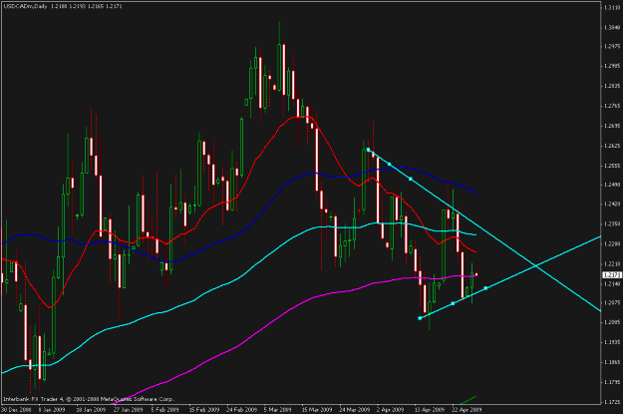Click the 15 Mar 2009 date label
Image resolution: width=623 pixels, height=414 pixels.
click(x=316, y=409)
